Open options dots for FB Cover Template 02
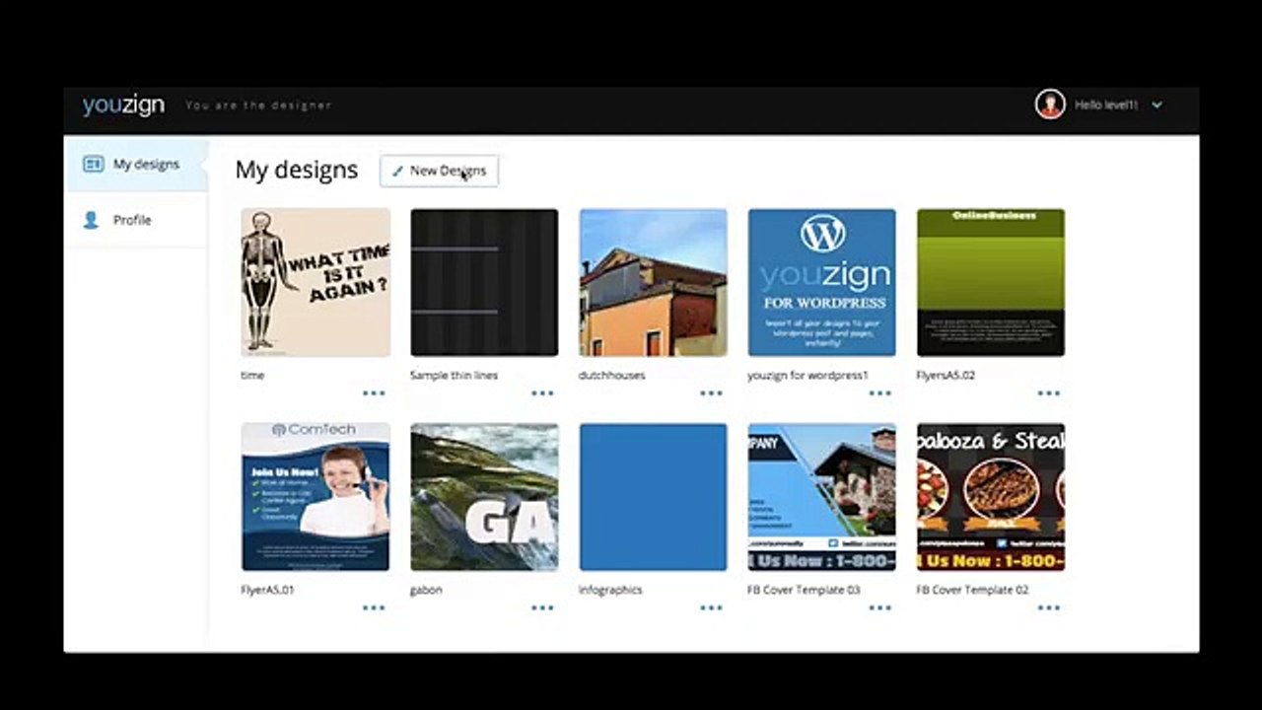 (1048, 607)
